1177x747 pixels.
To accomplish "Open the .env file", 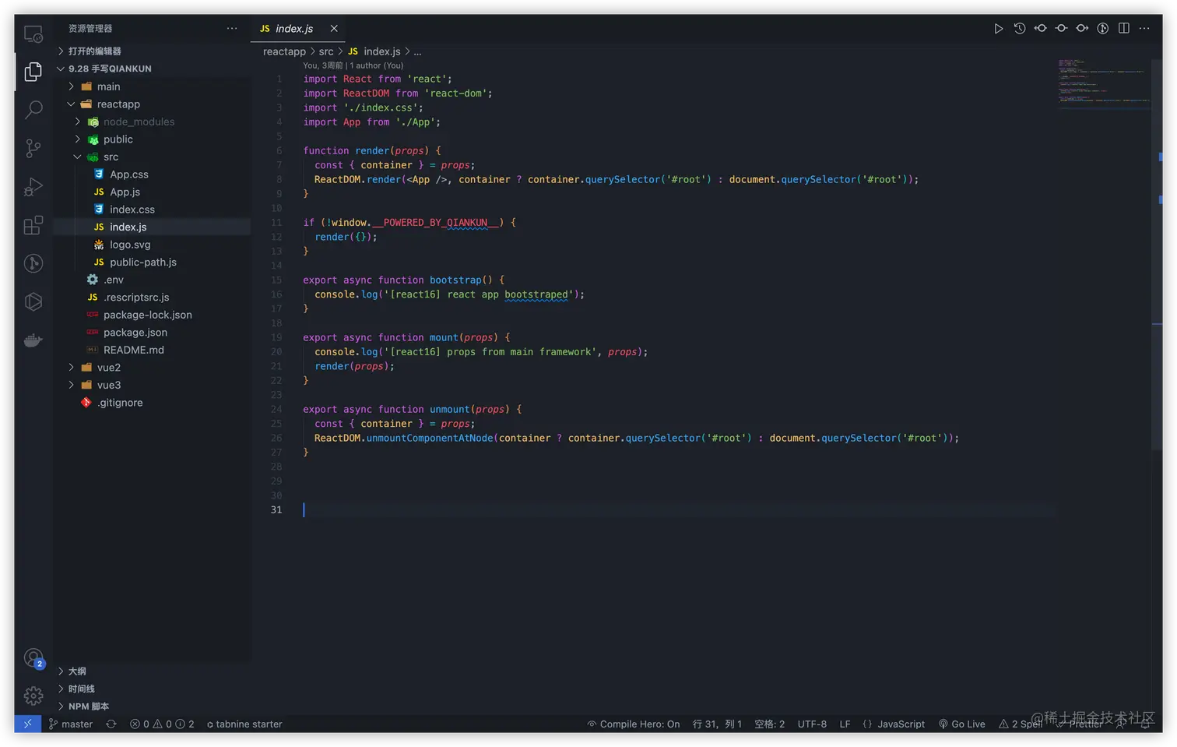I will click(152, 280).
